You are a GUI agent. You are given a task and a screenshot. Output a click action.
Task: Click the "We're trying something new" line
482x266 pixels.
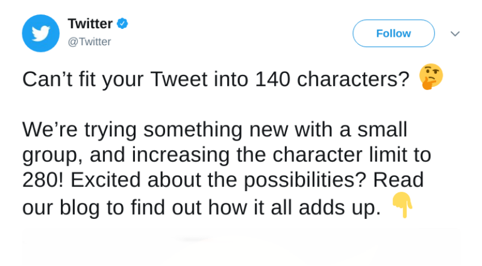214,130
